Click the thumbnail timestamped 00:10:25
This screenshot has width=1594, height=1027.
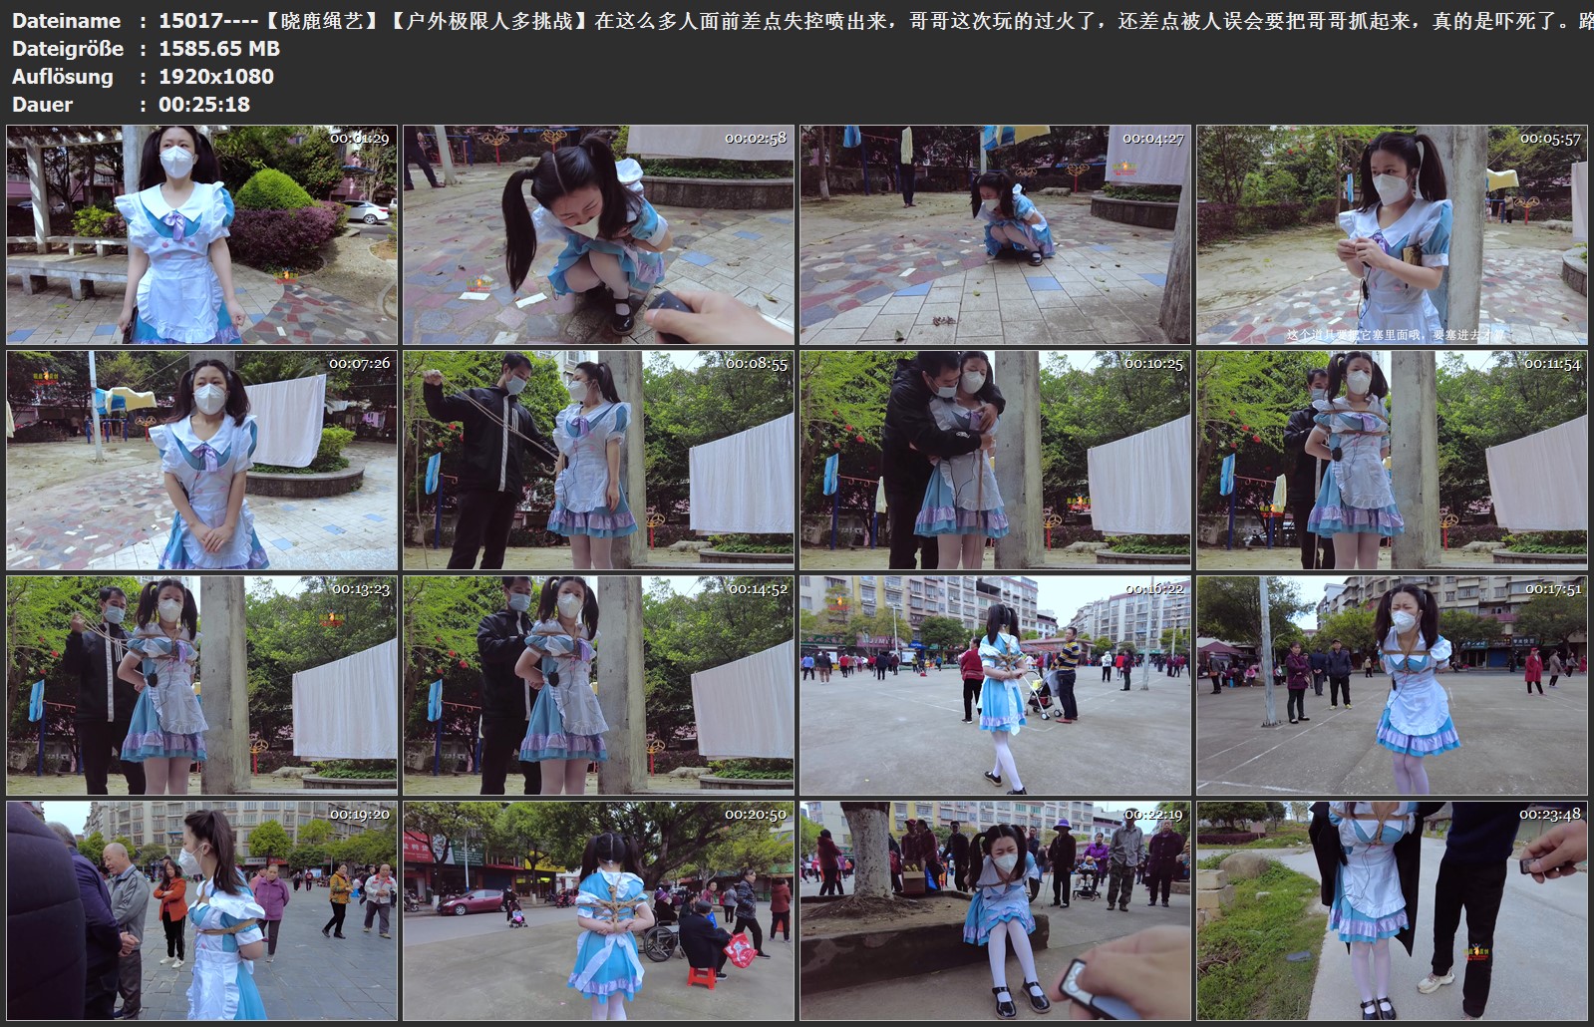pos(995,460)
